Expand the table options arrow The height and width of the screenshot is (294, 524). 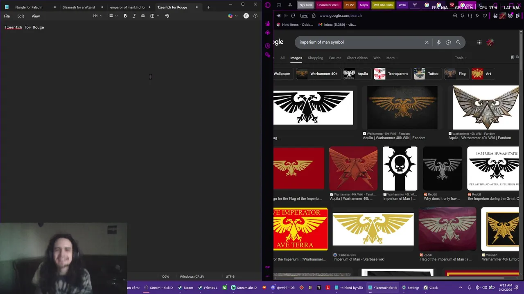pyautogui.click(x=158, y=16)
